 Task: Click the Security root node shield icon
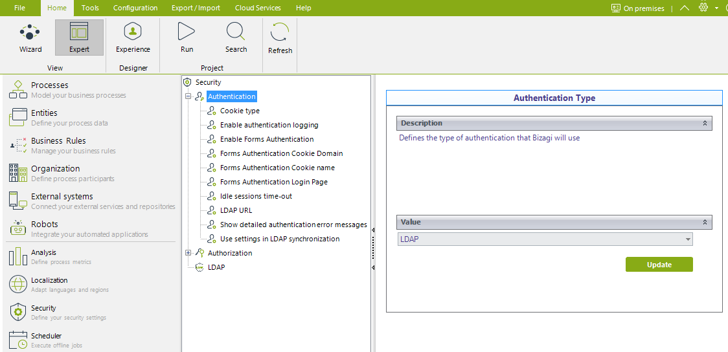[188, 82]
